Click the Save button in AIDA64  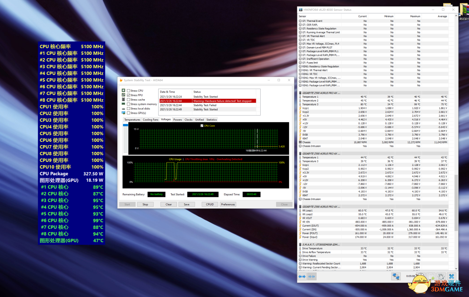(186, 204)
